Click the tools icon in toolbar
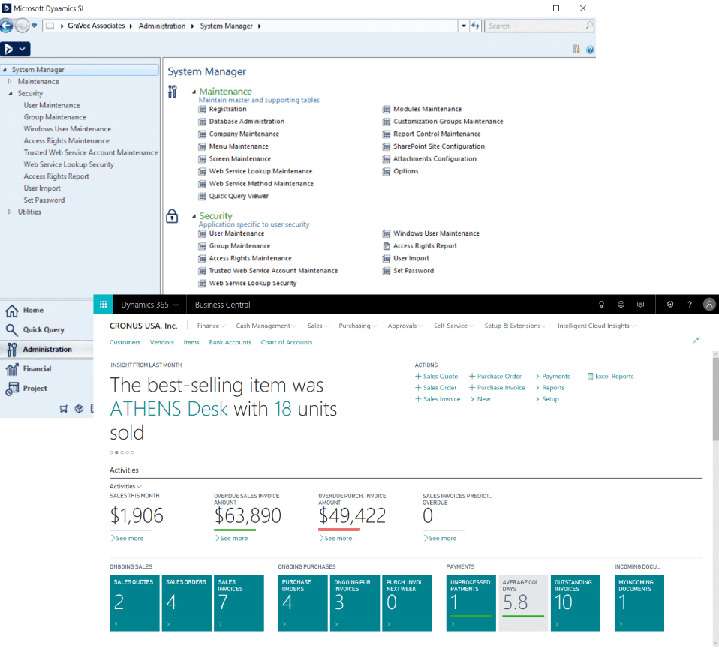Screen dimensions: 719x652 (x=576, y=49)
